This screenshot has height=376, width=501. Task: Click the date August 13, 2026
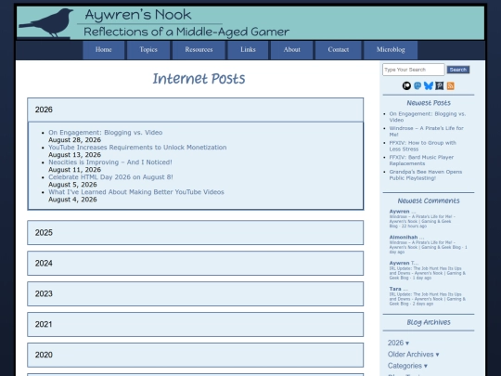click(74, 155)
